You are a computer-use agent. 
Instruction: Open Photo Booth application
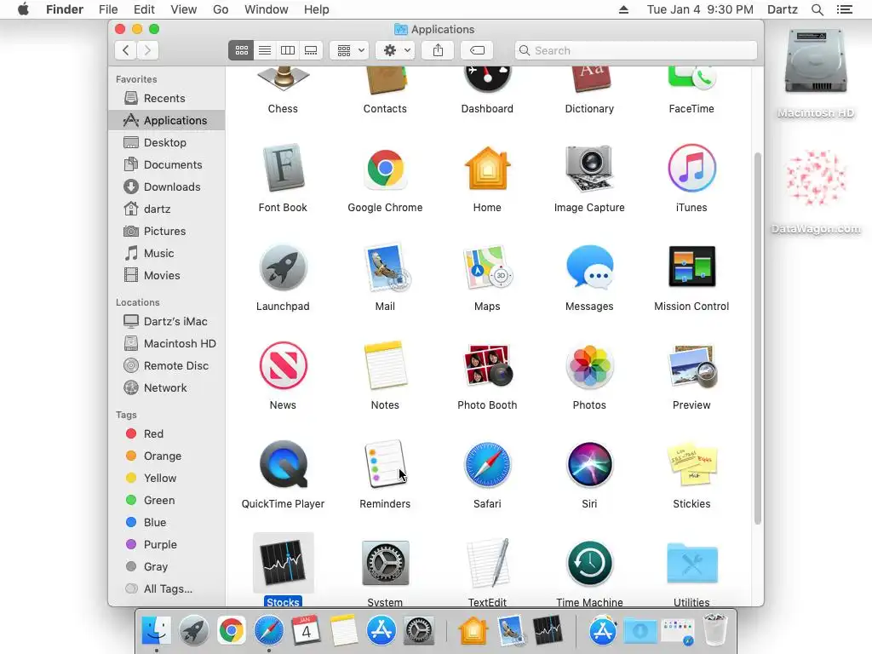coord(487,366)
